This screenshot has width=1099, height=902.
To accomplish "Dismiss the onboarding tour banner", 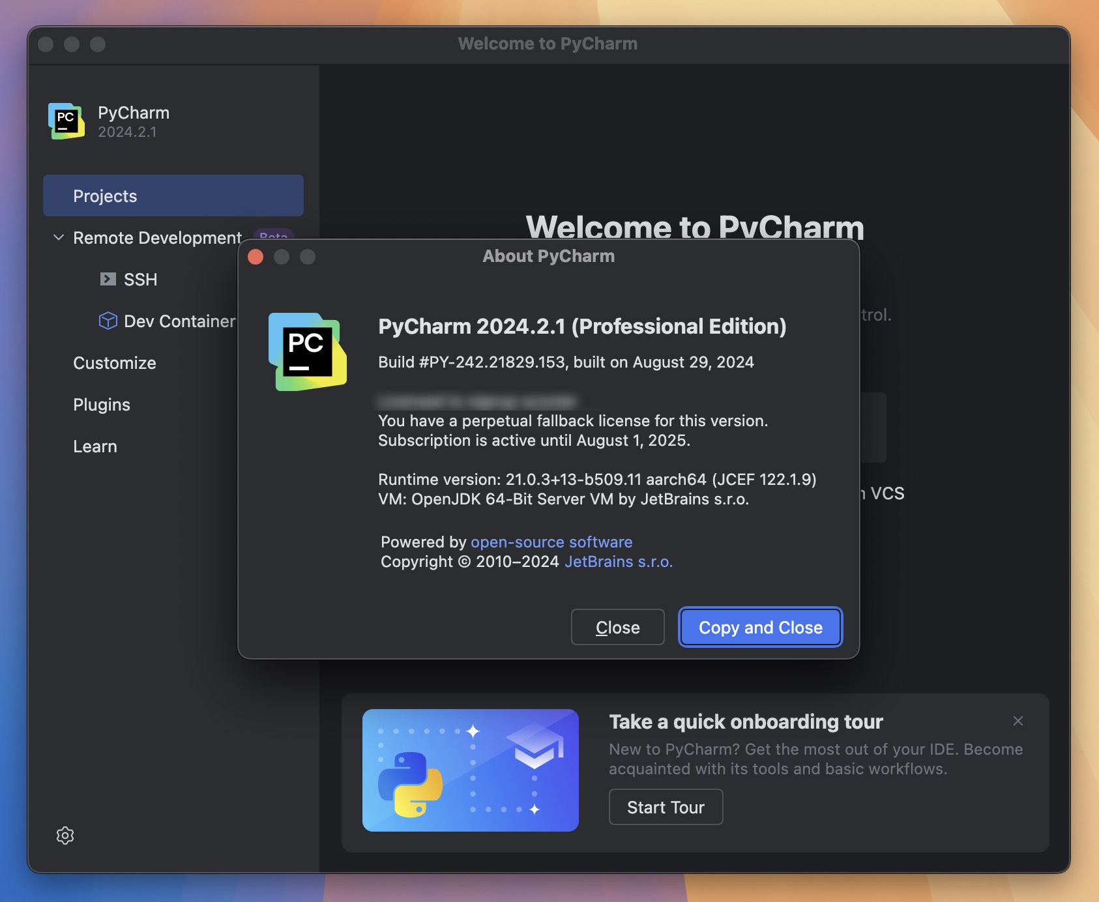I will 1018,720.
